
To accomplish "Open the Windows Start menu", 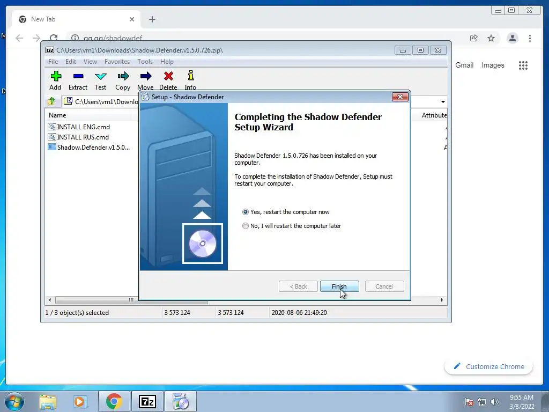I will tap(13, 401).
